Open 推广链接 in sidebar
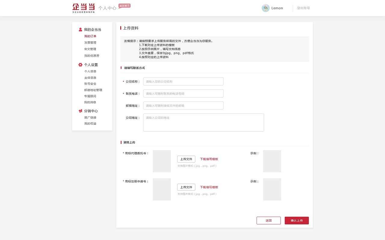This screenshot has height=240, width=385. click(90, 117)
